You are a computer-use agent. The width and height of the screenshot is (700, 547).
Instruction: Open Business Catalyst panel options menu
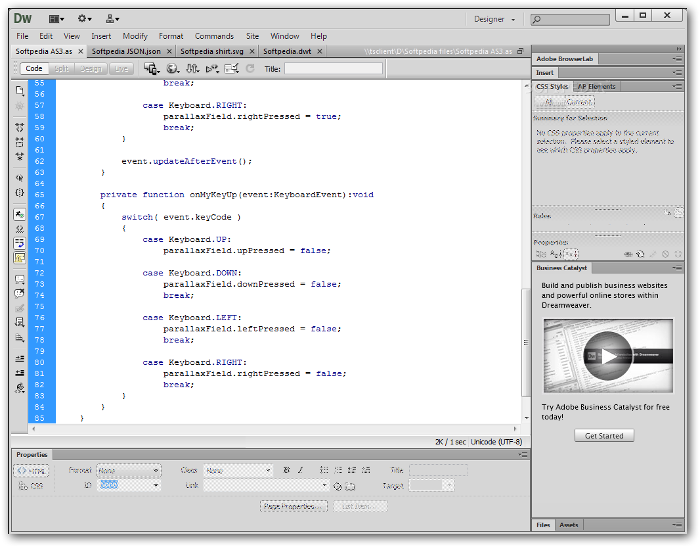pyautogui.click(x=677, y=268)
